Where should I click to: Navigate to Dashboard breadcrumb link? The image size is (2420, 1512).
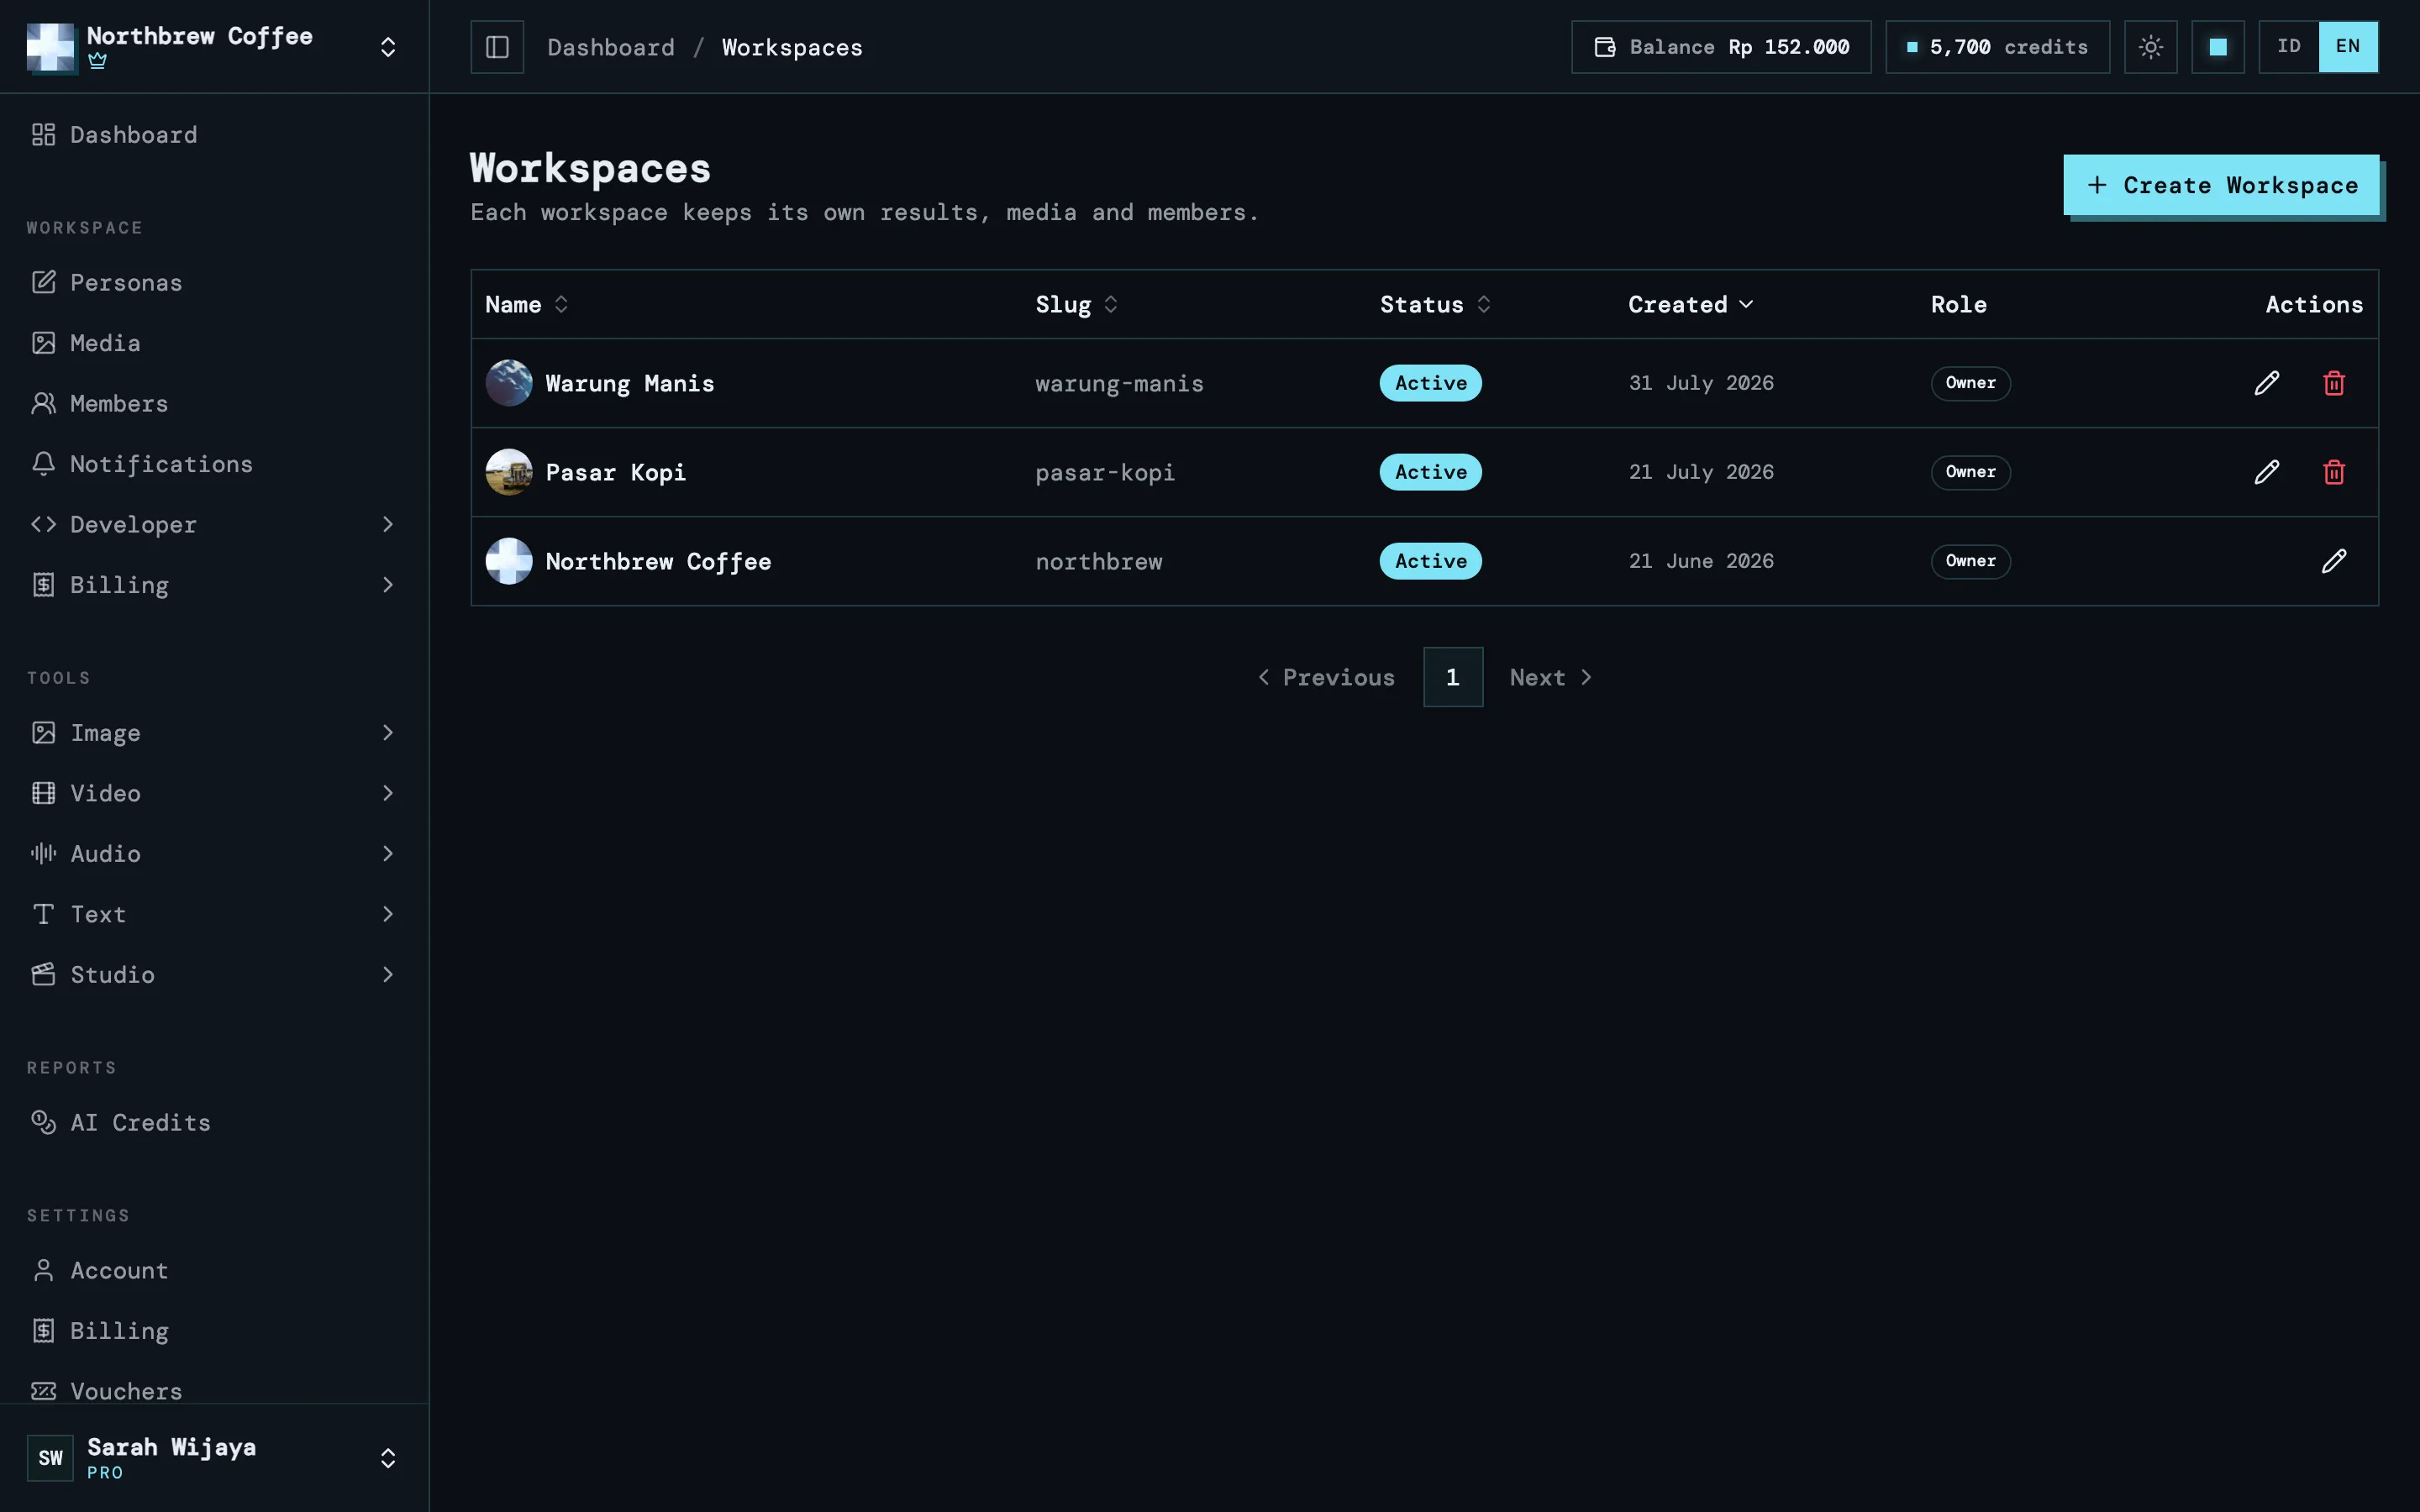click(x=611, y=47)
